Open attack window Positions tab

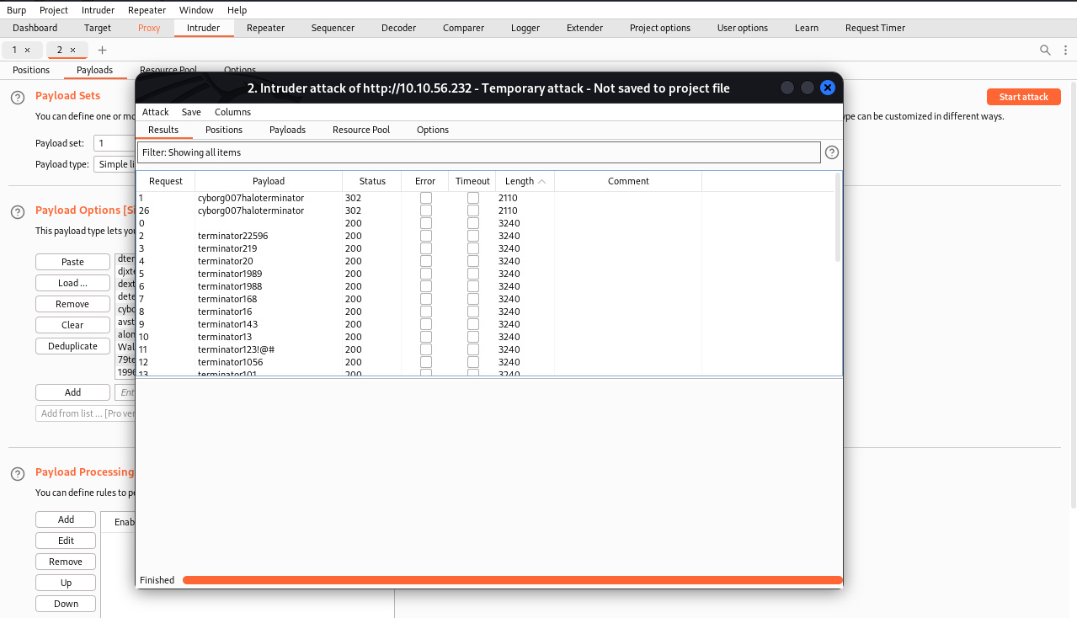tap(224, 130)
